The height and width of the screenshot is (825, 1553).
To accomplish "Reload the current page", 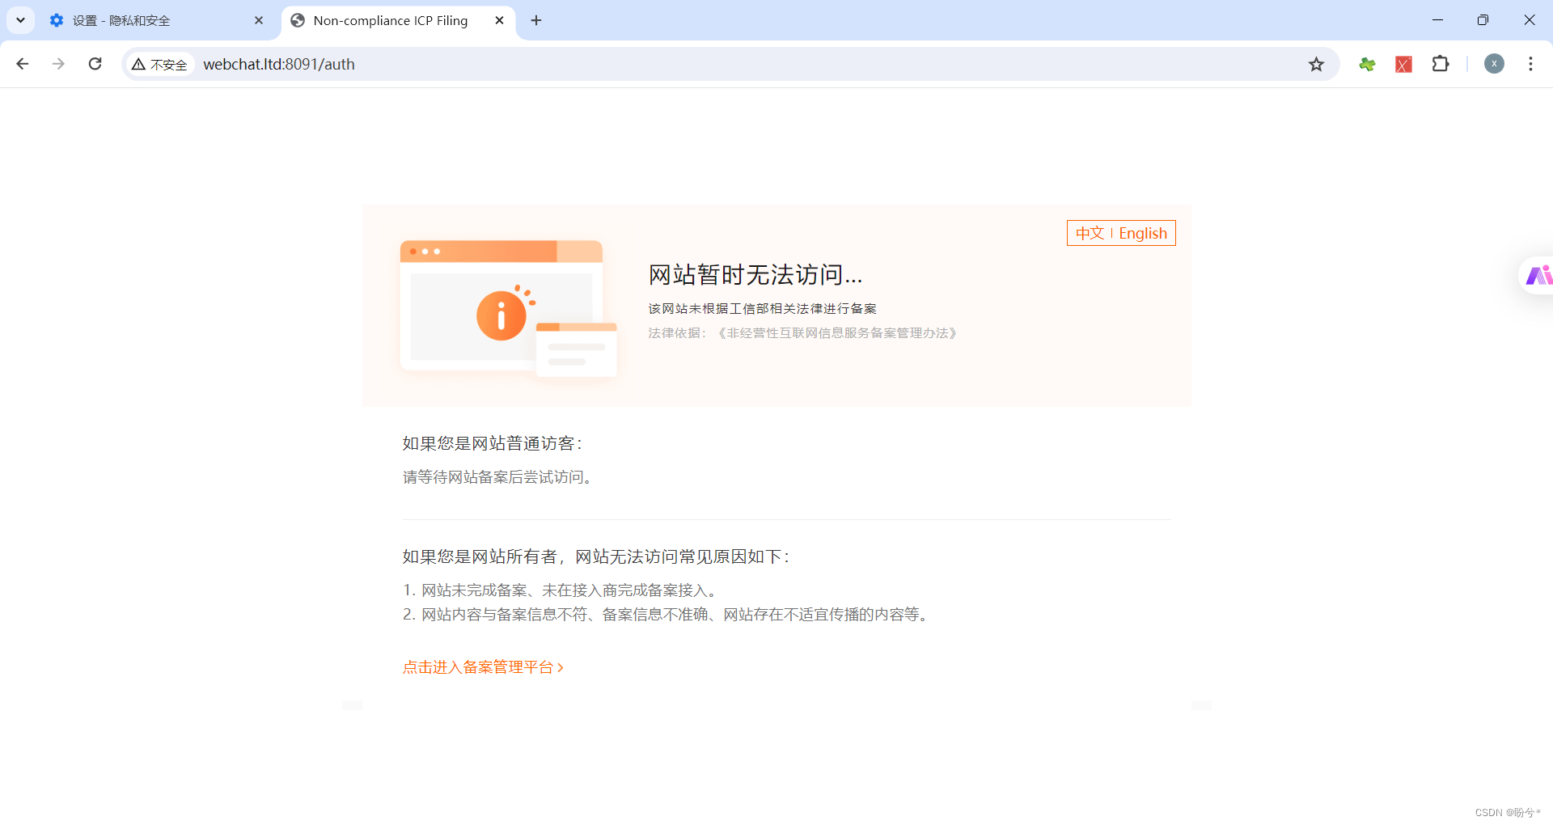I will (95, 64).
